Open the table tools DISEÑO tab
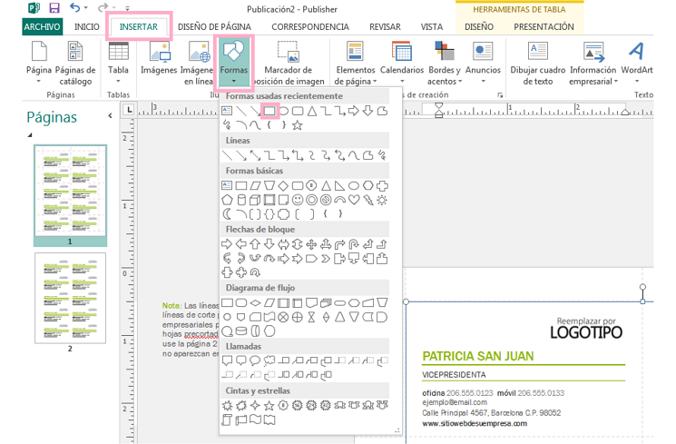Viewport: 676px width, 444px height. coord(478,26)
